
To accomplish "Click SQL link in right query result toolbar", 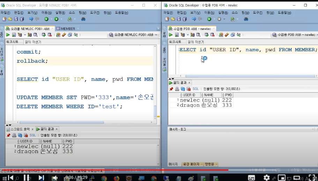I will coord(195,89).
